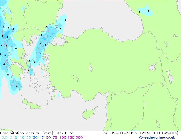This screenshot has height=140, width=181.
Task: Click the date 'Su 09-11-2025 12:00 UTC (06+06)'
Action: [141, 133]
